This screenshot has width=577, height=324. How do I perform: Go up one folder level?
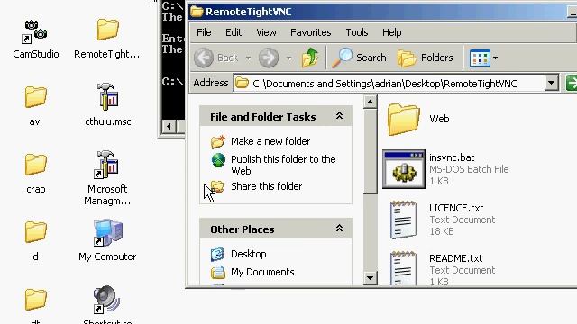click(310, 58)
